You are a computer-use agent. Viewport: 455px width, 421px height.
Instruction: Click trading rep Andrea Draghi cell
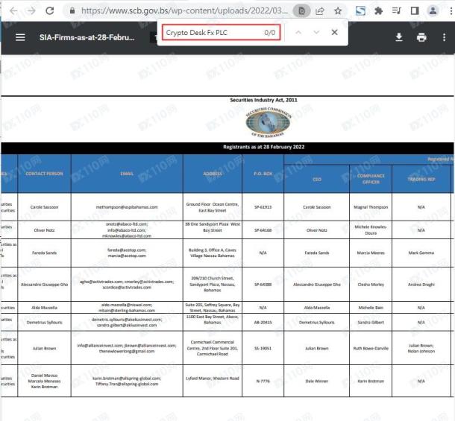[x=421, y=285]
